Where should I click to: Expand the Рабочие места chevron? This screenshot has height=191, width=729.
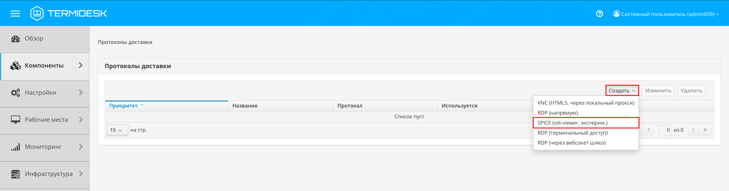(81, 119)
